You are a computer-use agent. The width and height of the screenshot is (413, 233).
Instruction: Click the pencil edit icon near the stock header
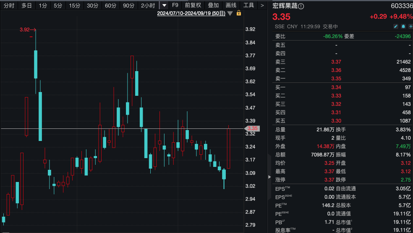[x=395, y=26]
